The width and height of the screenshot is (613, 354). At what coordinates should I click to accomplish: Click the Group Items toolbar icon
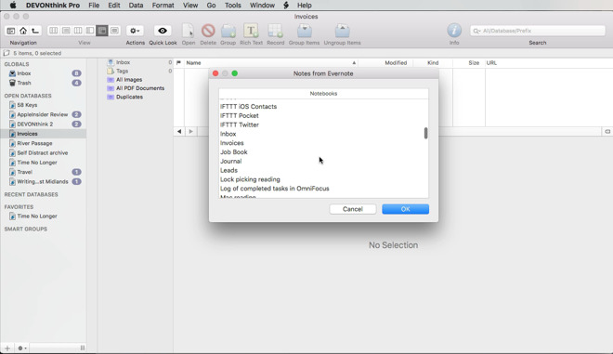[304, 31]
